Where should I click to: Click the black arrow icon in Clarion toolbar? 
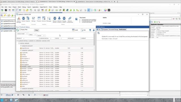(x=6, y=10)
